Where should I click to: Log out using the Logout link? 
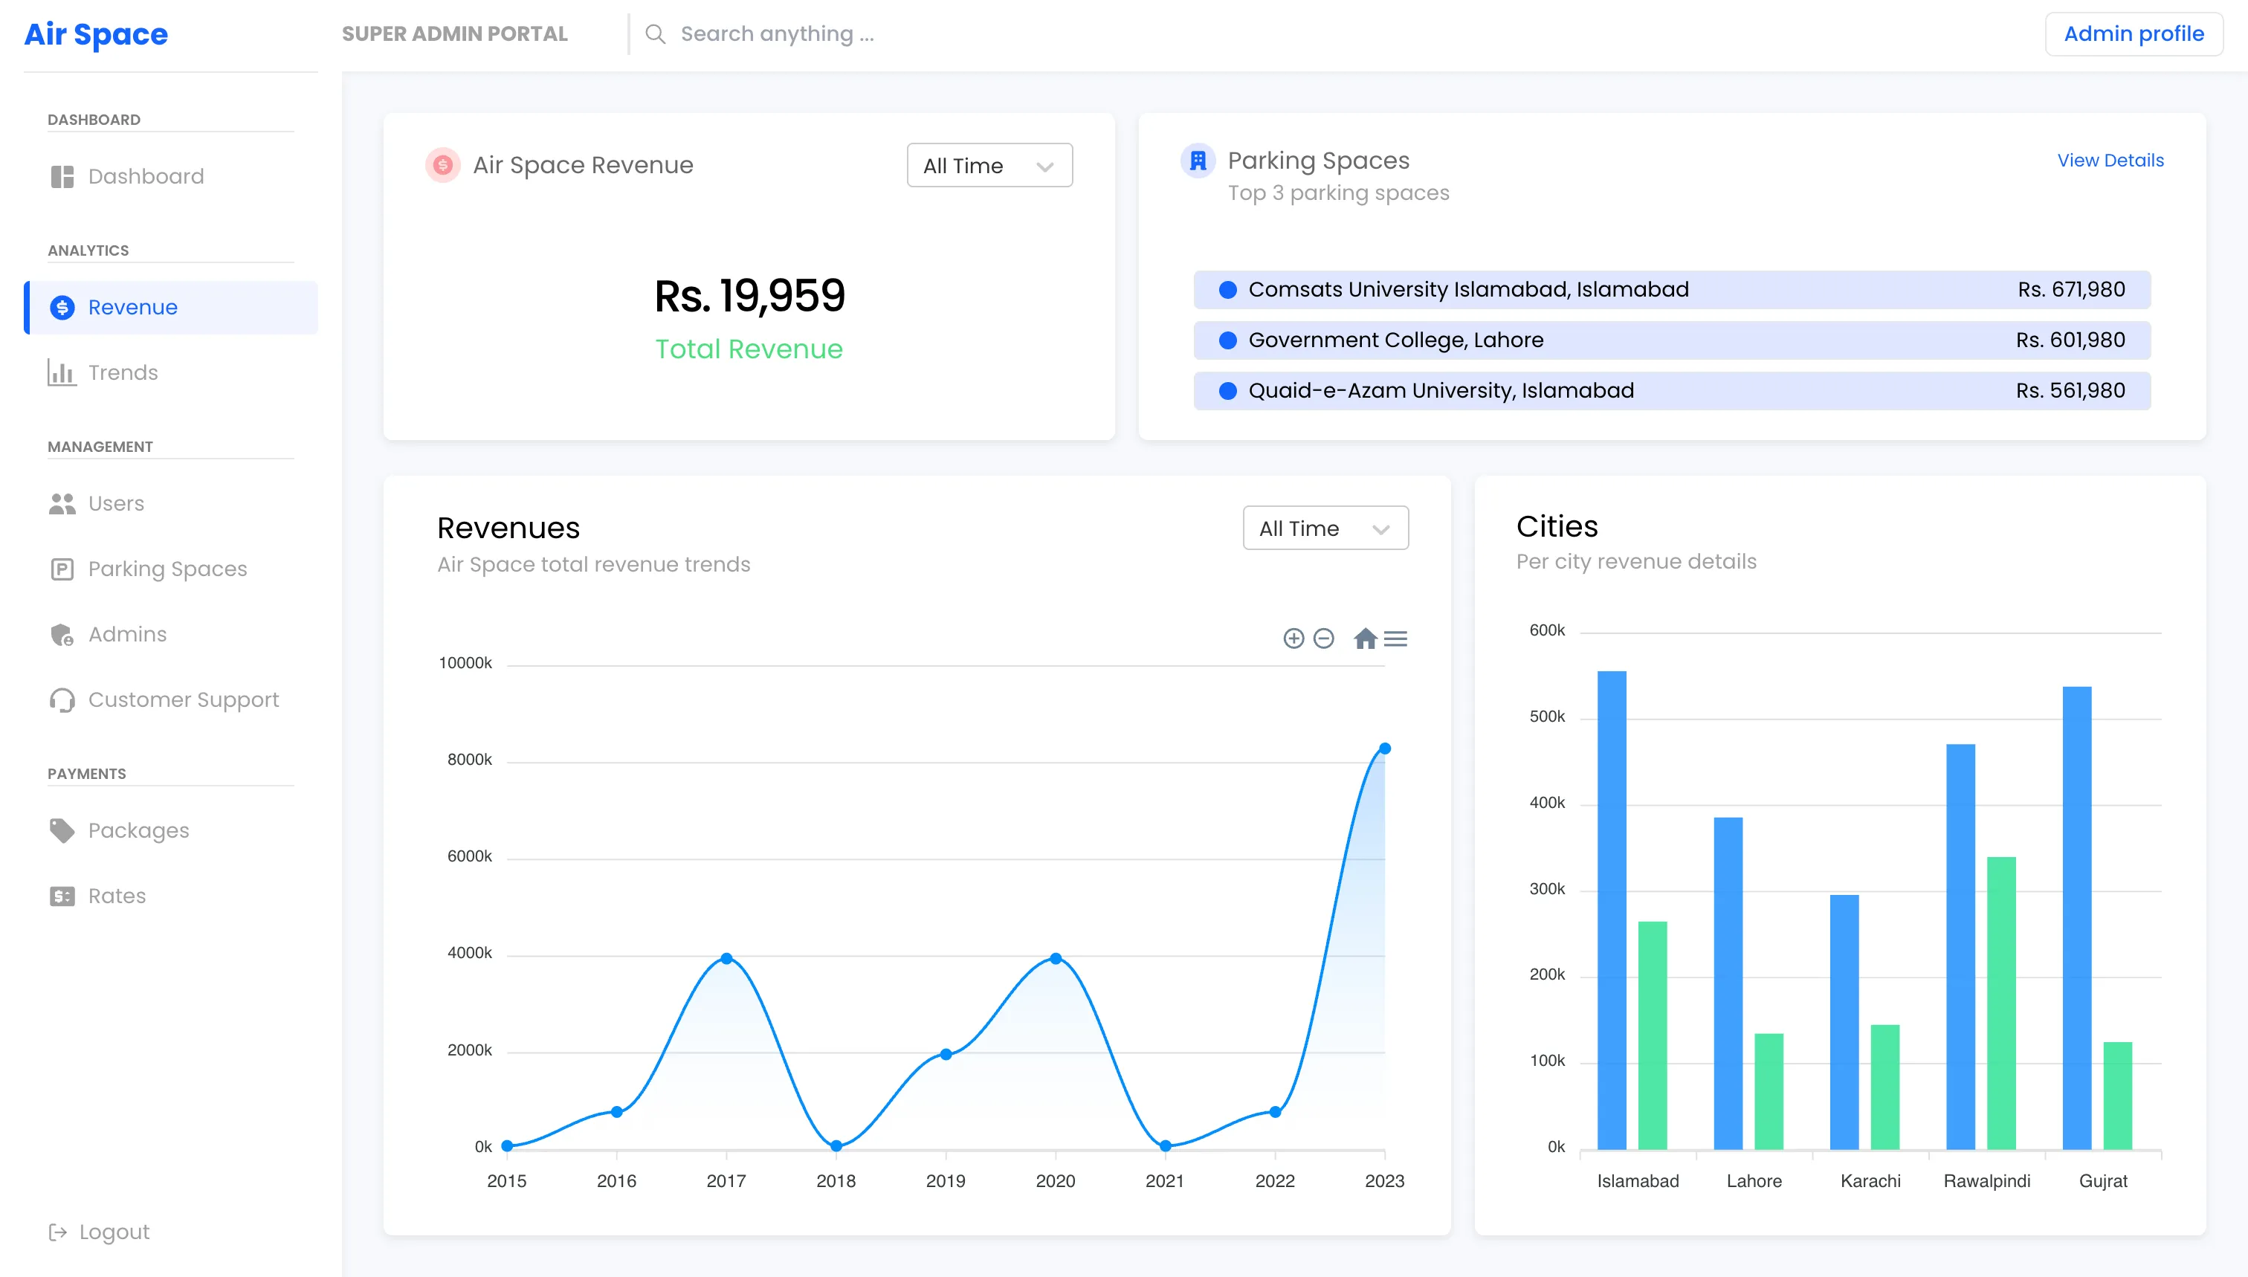tap(113, 1232)
